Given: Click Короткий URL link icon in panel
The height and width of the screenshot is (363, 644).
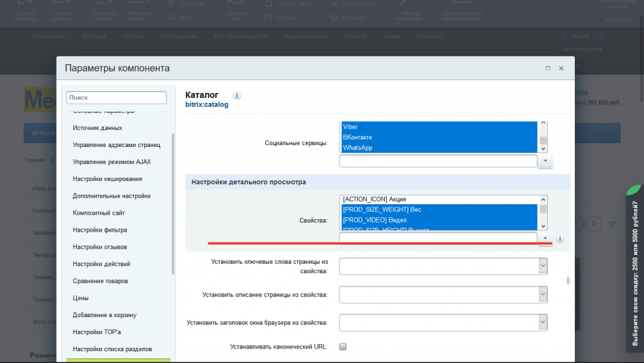Looking at the screenshot, I should pos(335,4).
